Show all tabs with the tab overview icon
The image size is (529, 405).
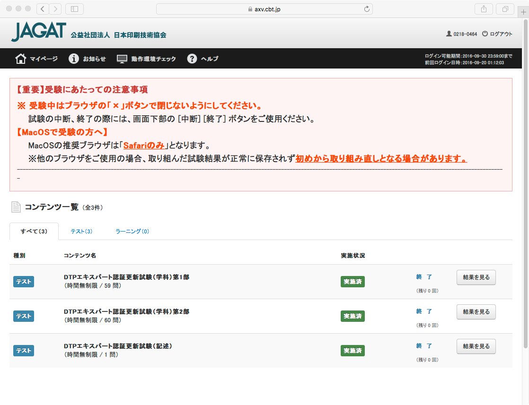[505, 9]
